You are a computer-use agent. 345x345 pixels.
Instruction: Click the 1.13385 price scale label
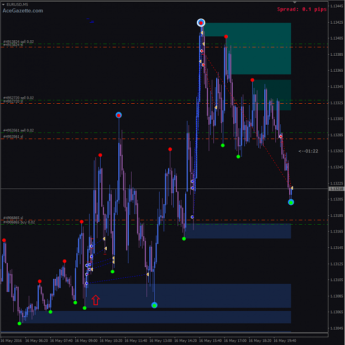point(337,54)
